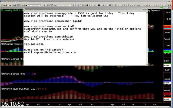This screenshot has width=173, height=108.
Task: Click the '40.00' axis label in Wave C pane
Action: tap(168, 90)
